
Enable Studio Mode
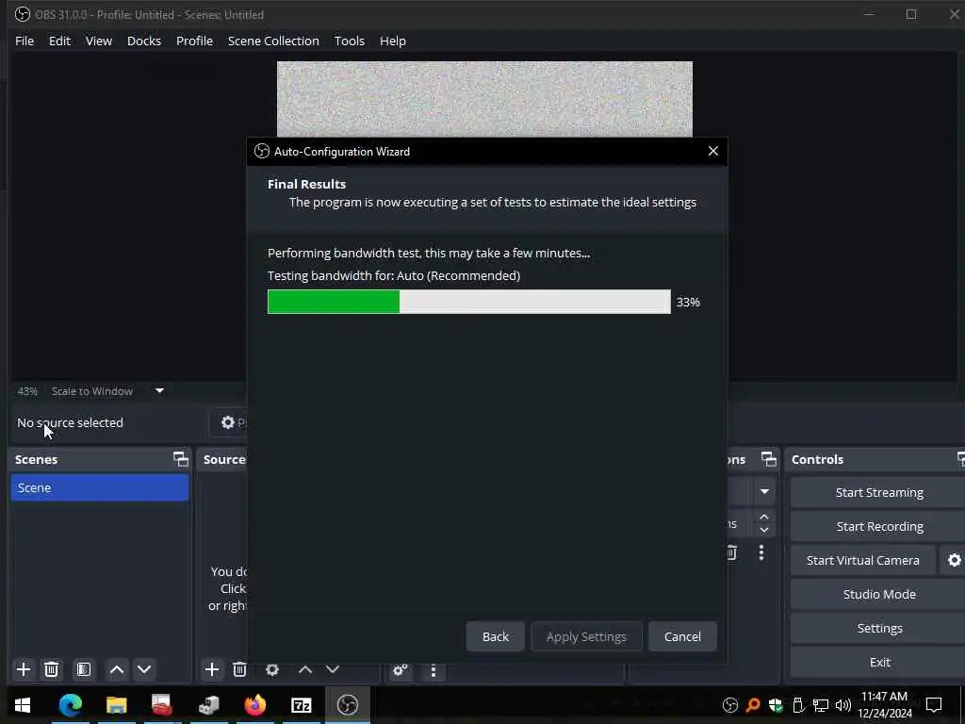(x=879, y=594)
